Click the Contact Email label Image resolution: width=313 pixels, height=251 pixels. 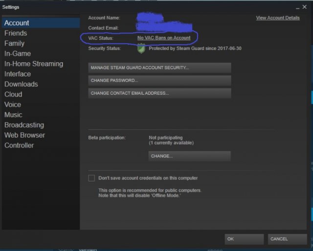click(x=103, y=28)
